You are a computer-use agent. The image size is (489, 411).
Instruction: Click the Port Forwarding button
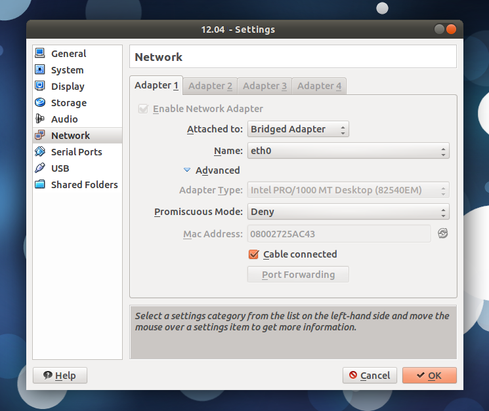click(298, 274)
